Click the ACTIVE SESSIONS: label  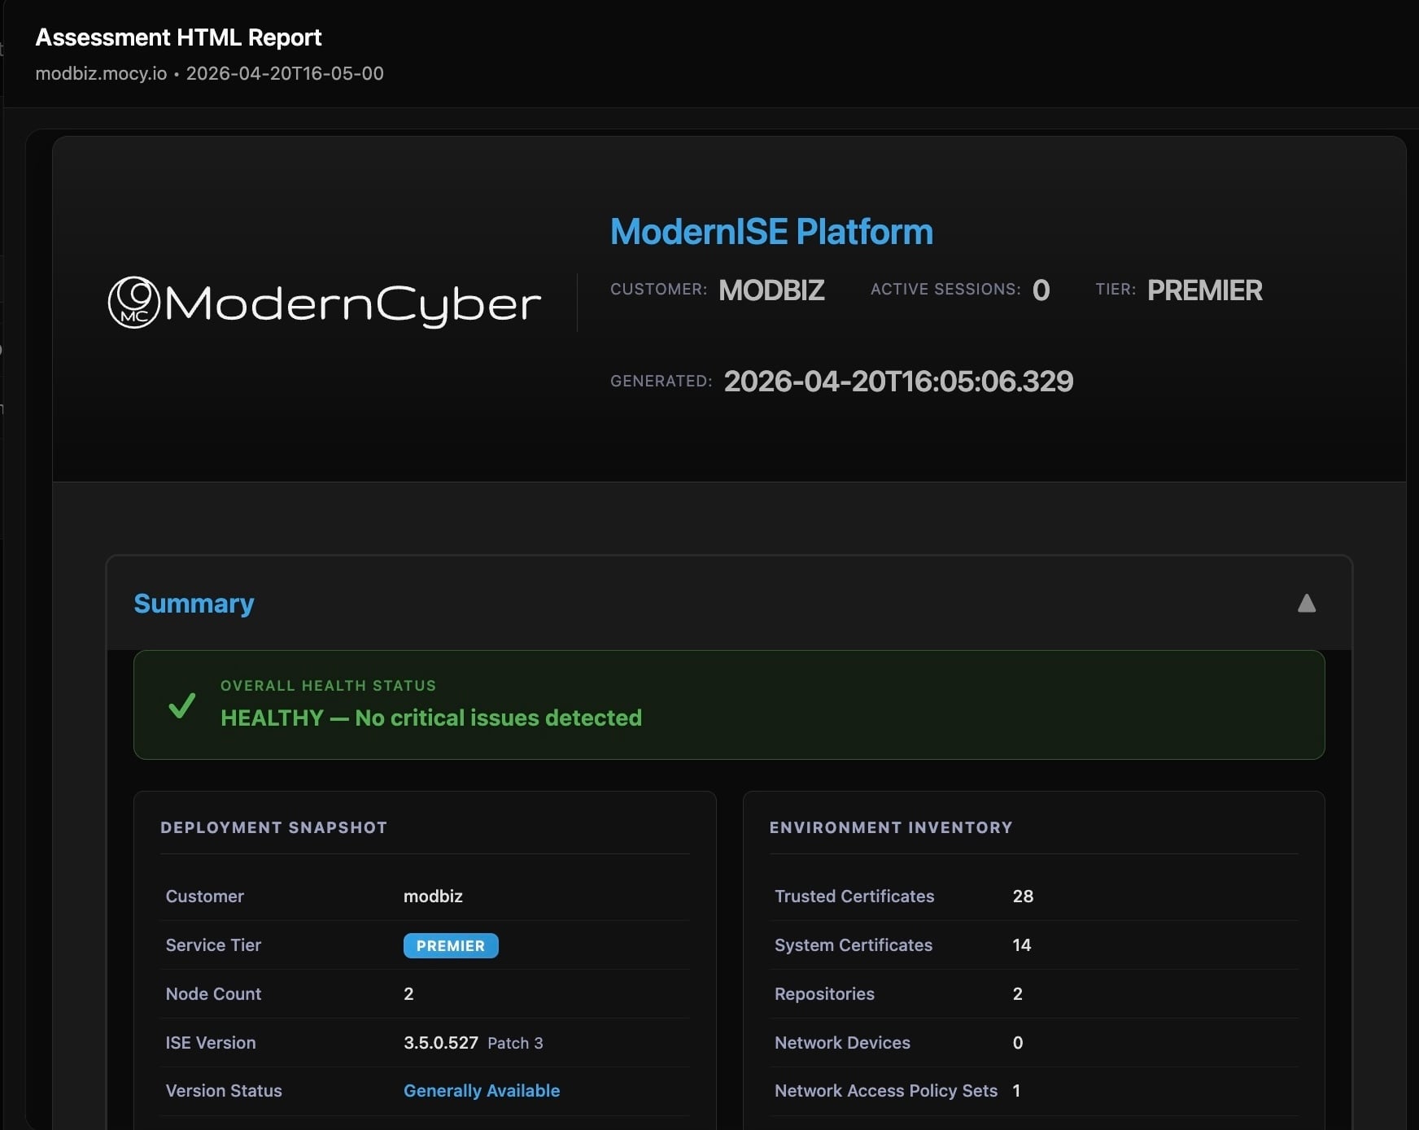(x=945, y=289)
